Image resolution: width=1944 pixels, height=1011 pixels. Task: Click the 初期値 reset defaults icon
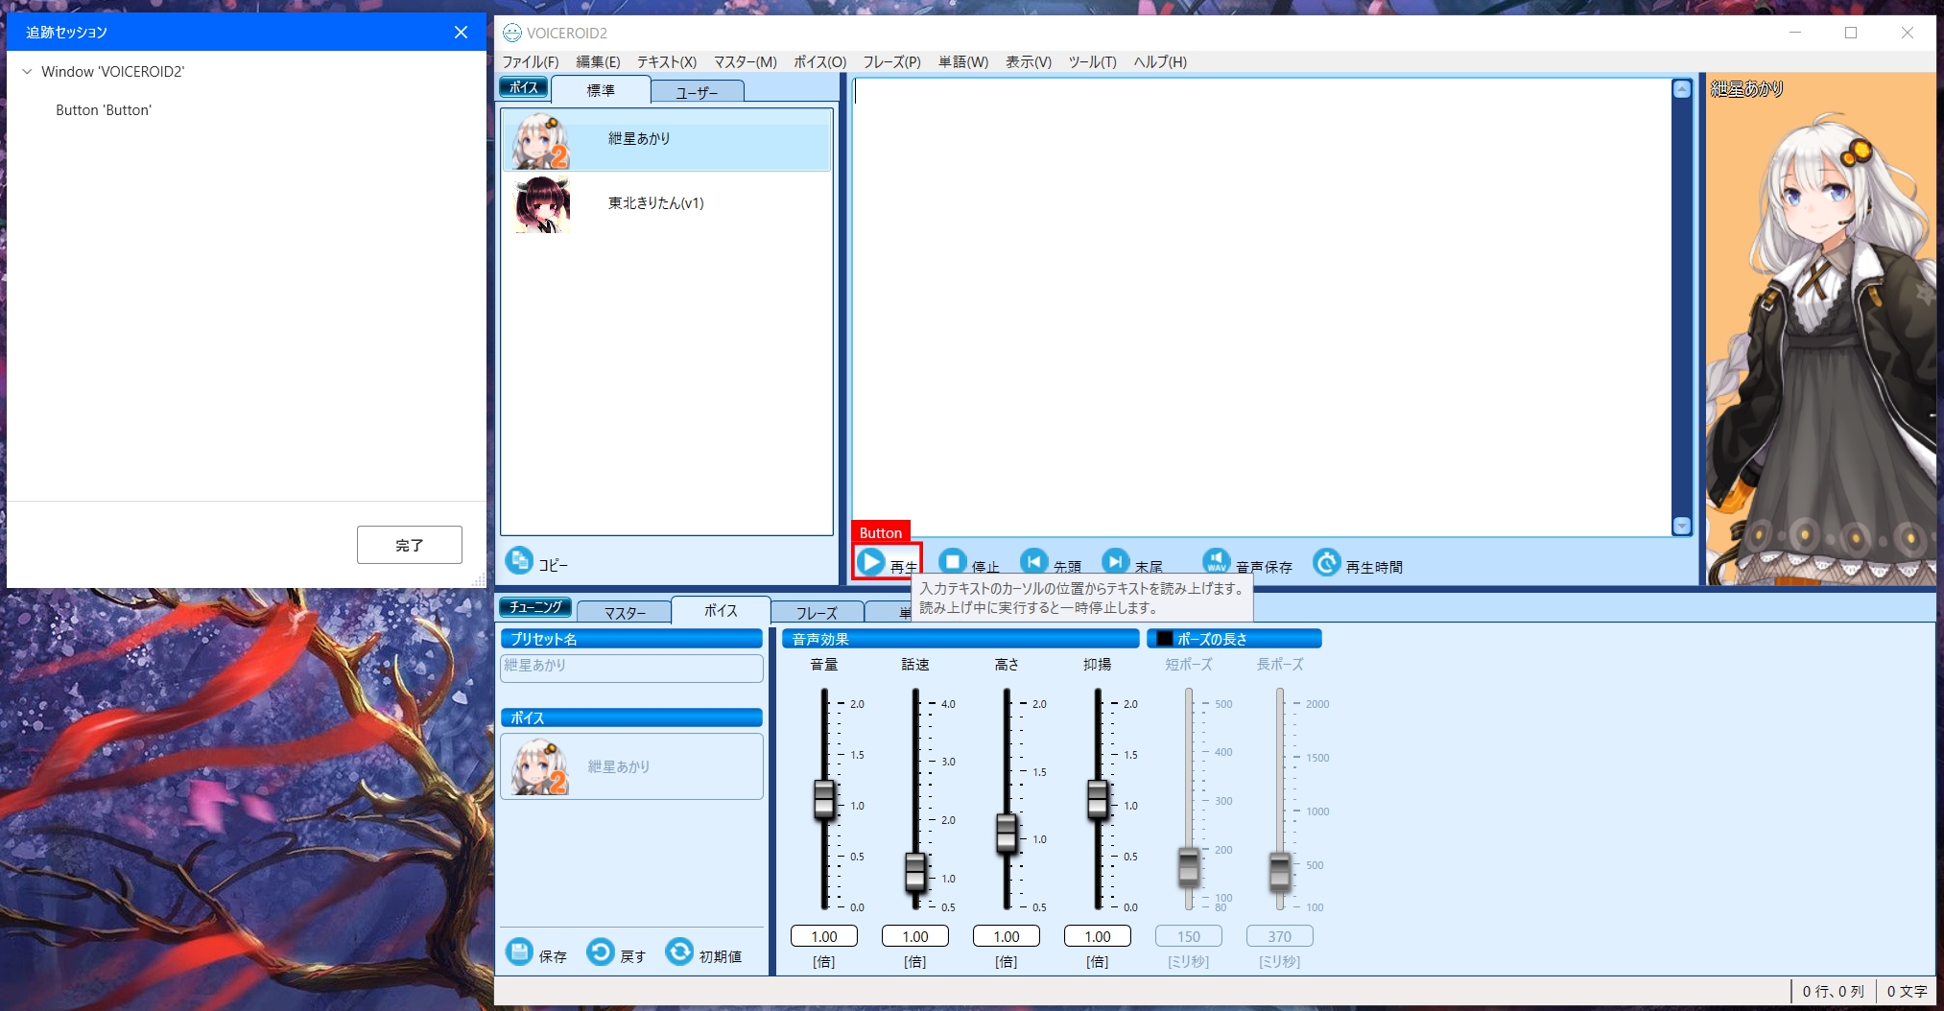coord(679,952)
